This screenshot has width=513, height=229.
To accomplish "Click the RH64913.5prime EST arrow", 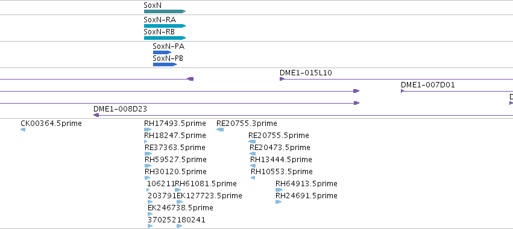I will tap(279, 190).
